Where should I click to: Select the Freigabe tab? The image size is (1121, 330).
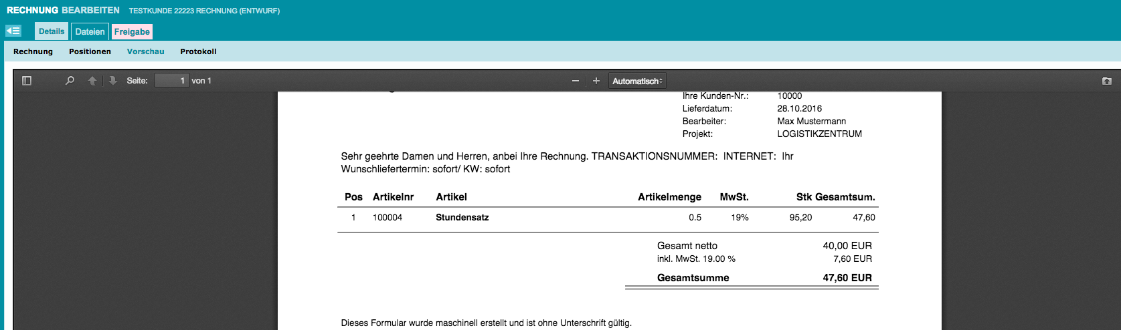(x=132, y=31)
